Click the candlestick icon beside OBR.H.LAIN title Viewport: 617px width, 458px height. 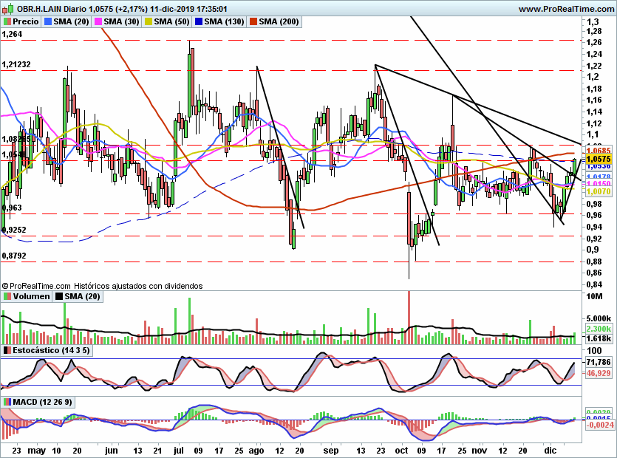tap(6, 8)
